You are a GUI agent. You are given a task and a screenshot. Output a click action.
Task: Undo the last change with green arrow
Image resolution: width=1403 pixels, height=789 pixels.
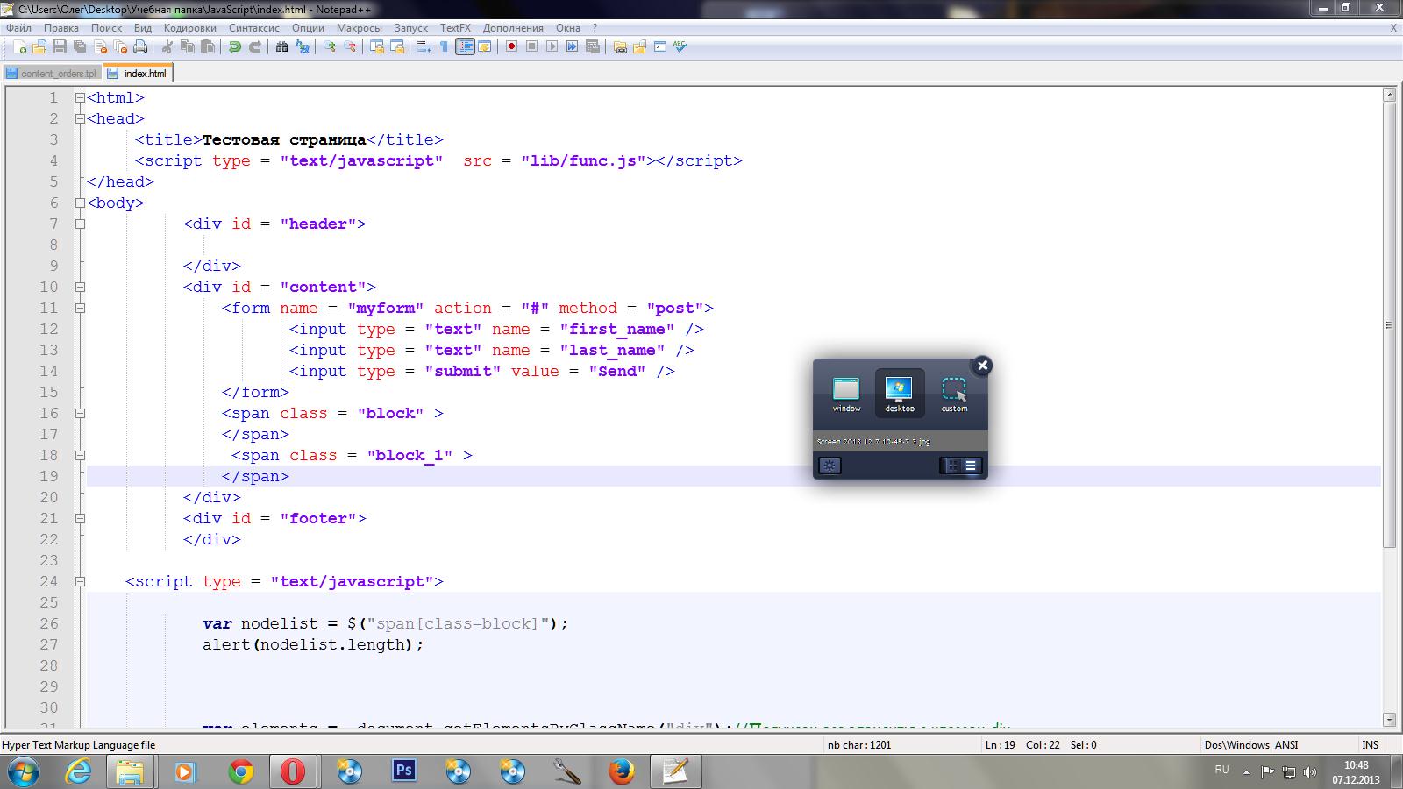pyautogui.click(x=235, y=46)
